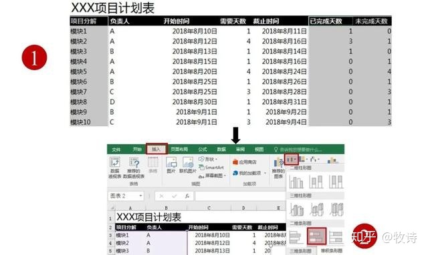Screen dimensions: 428x255
Task: Select column A header in Excel sheet
Action: click(x=130, y=208)
